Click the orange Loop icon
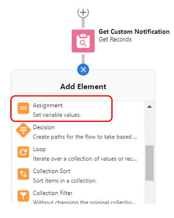The height and width of the screenshot is (218, 174). tap(23, 152)
